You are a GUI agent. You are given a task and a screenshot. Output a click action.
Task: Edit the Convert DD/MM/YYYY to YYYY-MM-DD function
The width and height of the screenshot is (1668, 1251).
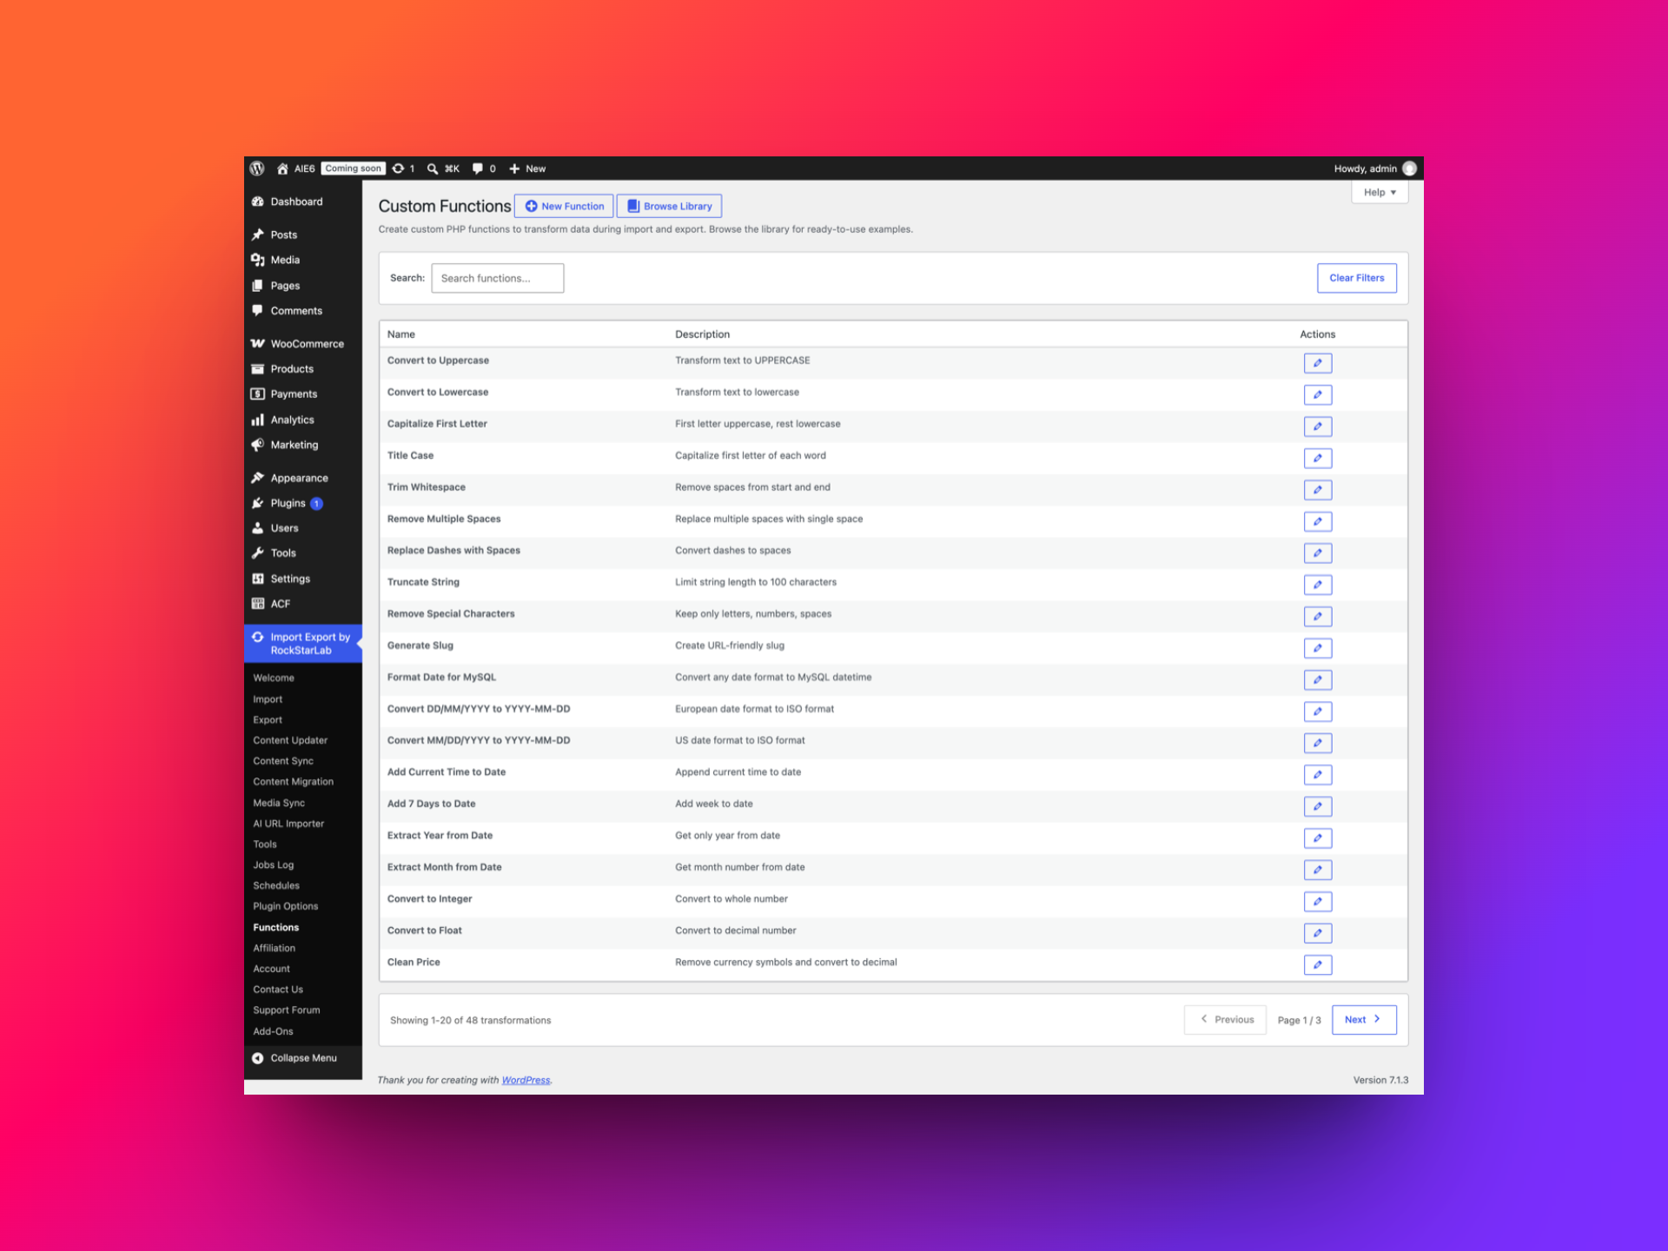(x=1317, y=712)
